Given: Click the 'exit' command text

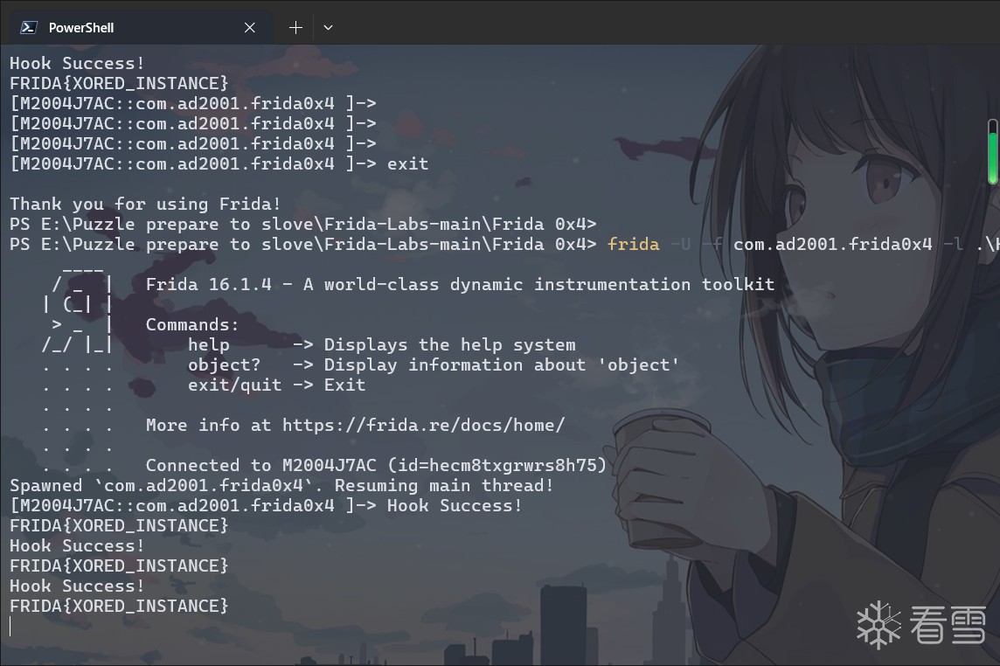Looking at the screenshot, I should (x=407, y=164).
